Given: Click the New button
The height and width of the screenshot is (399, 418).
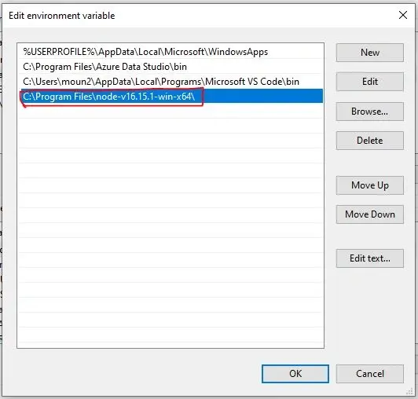Looking at the screenshot, I should [370, 53].
